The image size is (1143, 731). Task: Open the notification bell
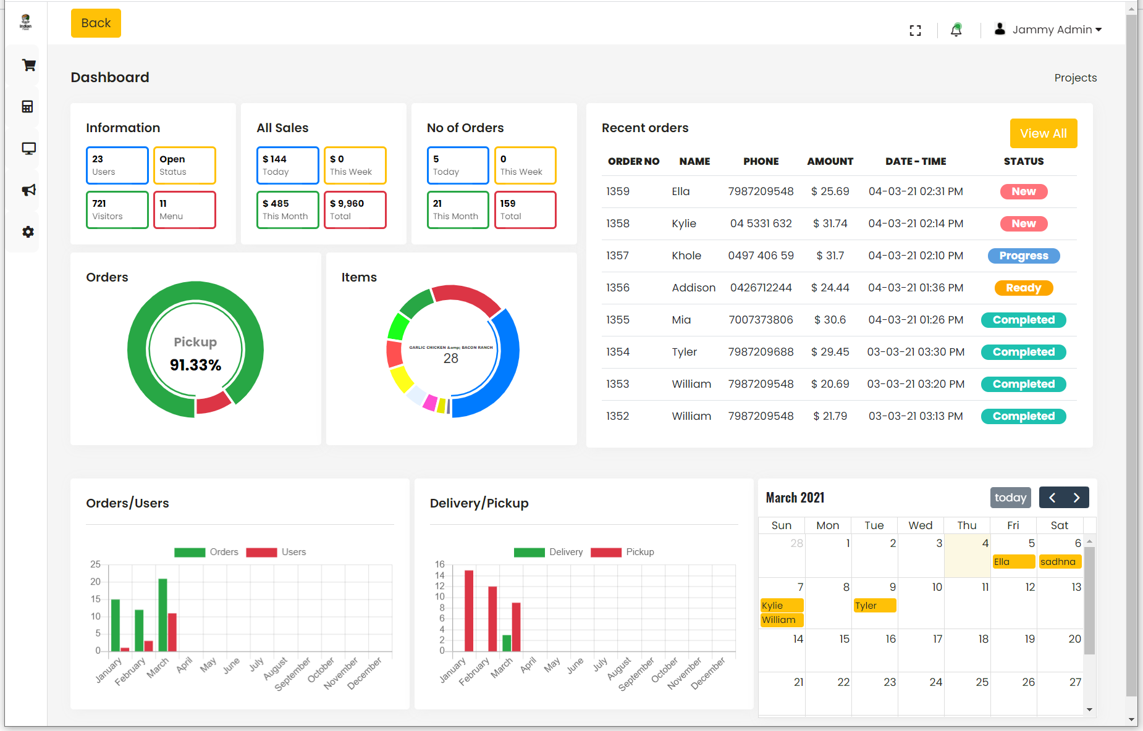pos(956,30)
